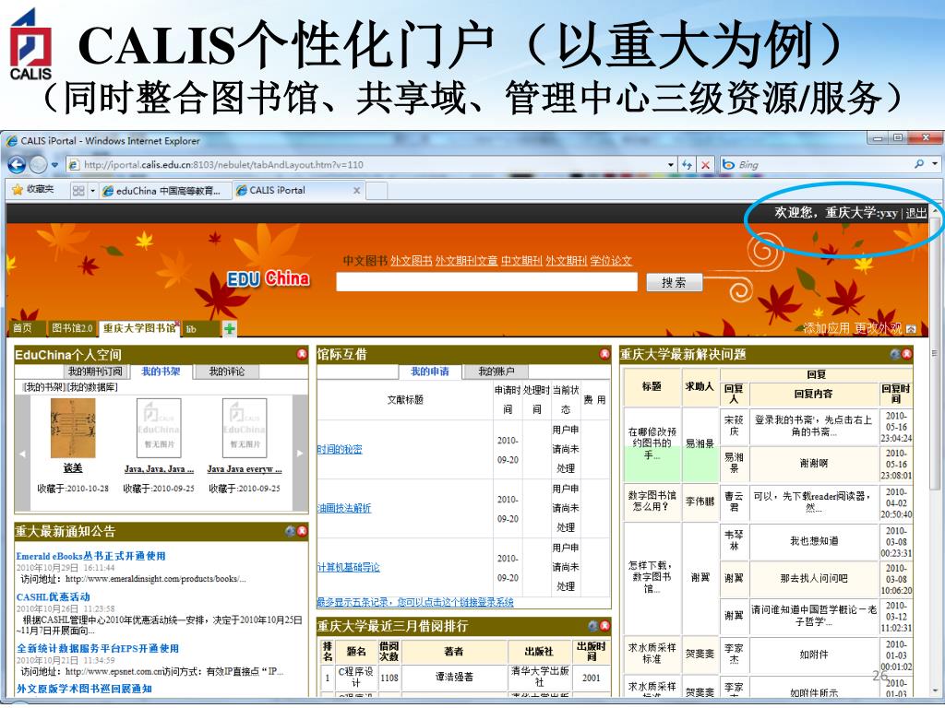Click the browser Forward arrow button
Viewport: 945px width, 708px height.
38,164
